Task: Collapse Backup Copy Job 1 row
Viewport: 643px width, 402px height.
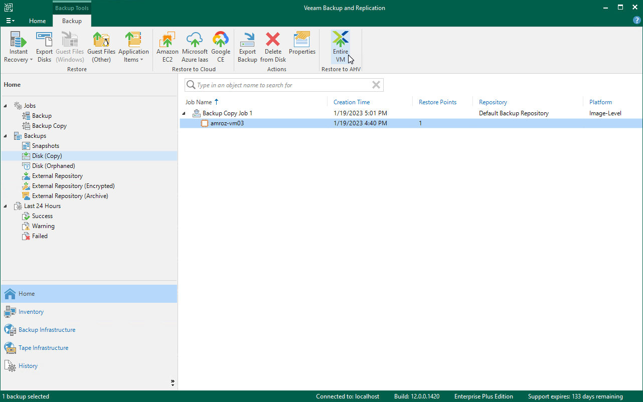Action: pyautogui.click(x=184, y=113)
